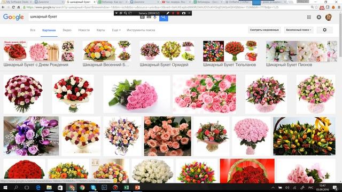The height and width of the screenshot is (192, 342).
Task: Open search by image camera icon
Action: [x=142, y=17]
